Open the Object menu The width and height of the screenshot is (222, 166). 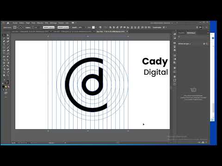pyautogui.click(x=28, y=23)
